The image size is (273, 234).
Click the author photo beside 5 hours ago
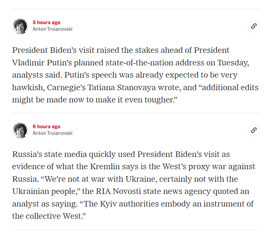click(x=20, y=26)
